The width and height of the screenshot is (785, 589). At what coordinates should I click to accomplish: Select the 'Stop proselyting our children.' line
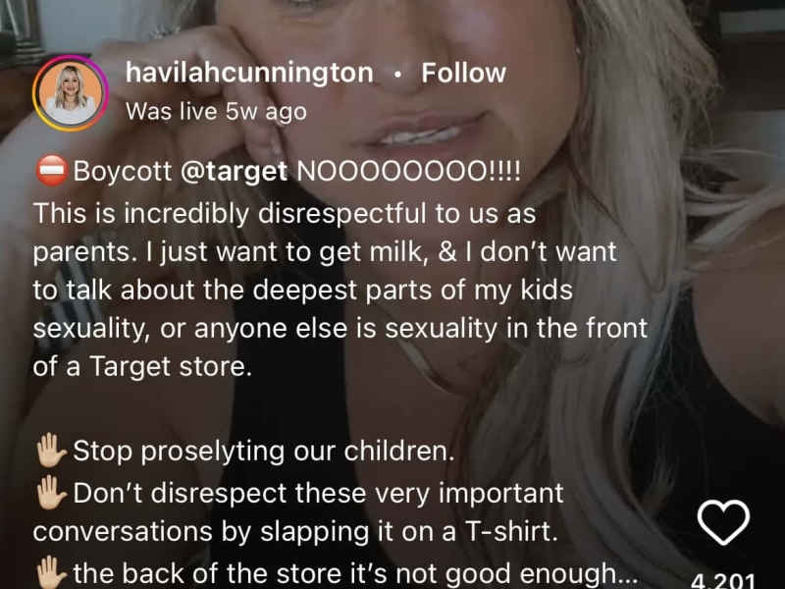pyautogui.click(x=264, y=451)
